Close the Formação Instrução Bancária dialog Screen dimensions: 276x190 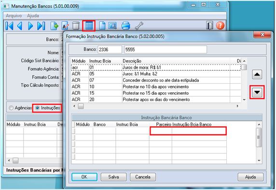click(262, 35)
